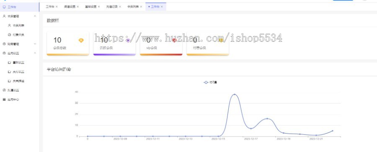This screenshot has width=377, height=152.
Task: Click the vip会员 card label
Action: (x=152, y=48)
